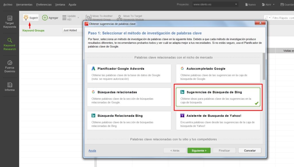Click the Yahoo logo icon
This screenshot has width=294, height=167.
coord(182,115)
